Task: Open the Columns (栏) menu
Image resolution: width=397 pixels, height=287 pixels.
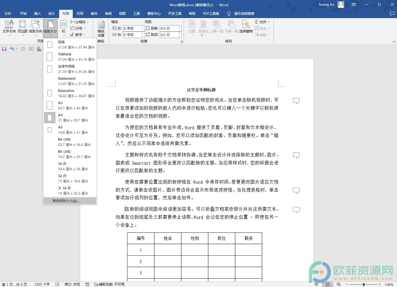Action: coord(63,27)
